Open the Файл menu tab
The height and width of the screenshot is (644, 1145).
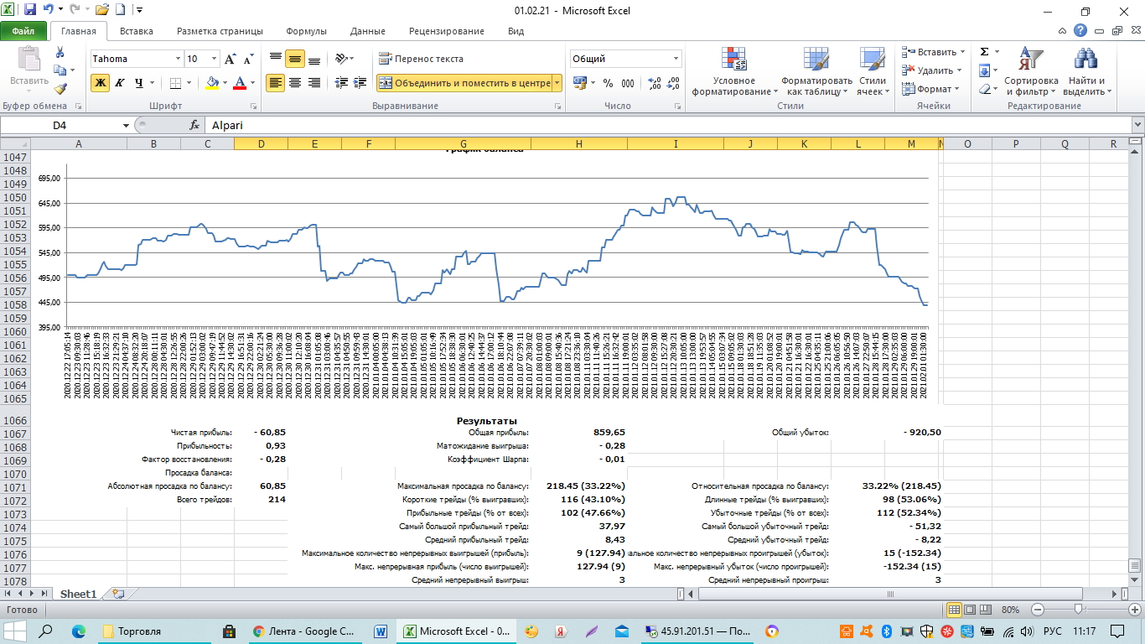tap(23, 31)
